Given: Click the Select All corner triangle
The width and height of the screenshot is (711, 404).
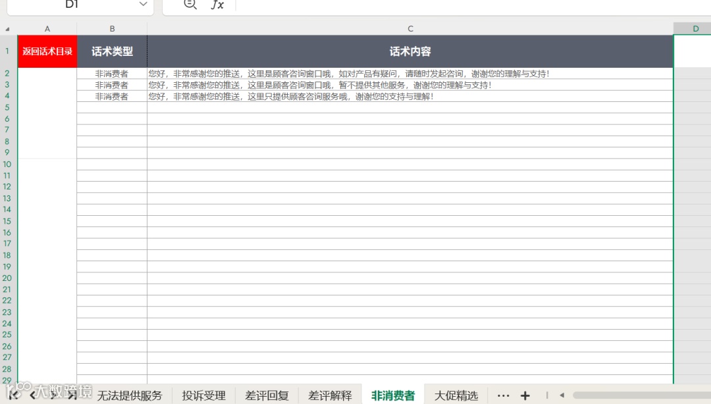Looking at the screenshot, I should 7,29.
